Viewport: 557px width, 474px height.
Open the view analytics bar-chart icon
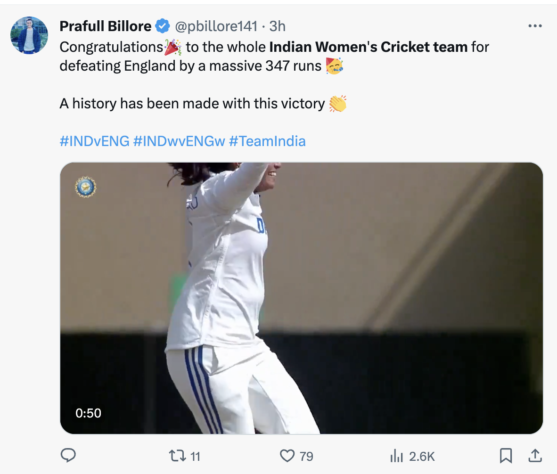pos(396,456)
